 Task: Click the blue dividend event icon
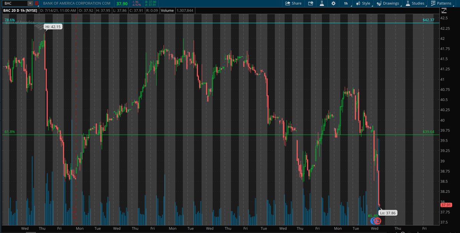point(372,221)
